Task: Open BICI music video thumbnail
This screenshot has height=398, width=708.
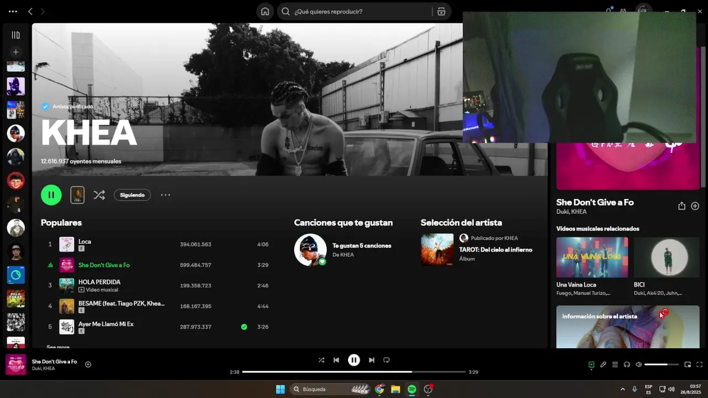Action: pos(667,258)
